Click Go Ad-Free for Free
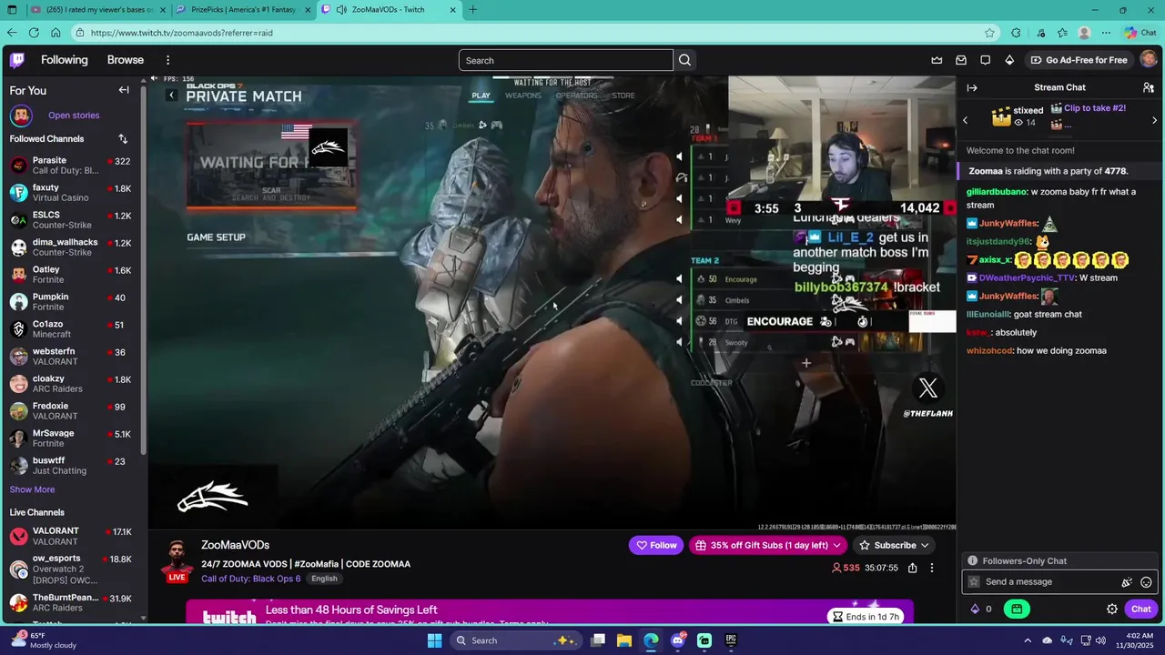 click(1079, 60)
